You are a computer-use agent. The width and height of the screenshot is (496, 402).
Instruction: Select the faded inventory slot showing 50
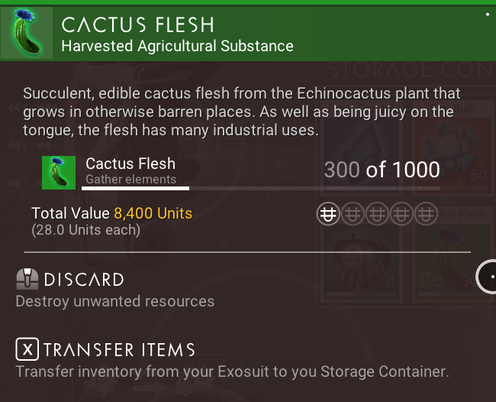[453, 148]
